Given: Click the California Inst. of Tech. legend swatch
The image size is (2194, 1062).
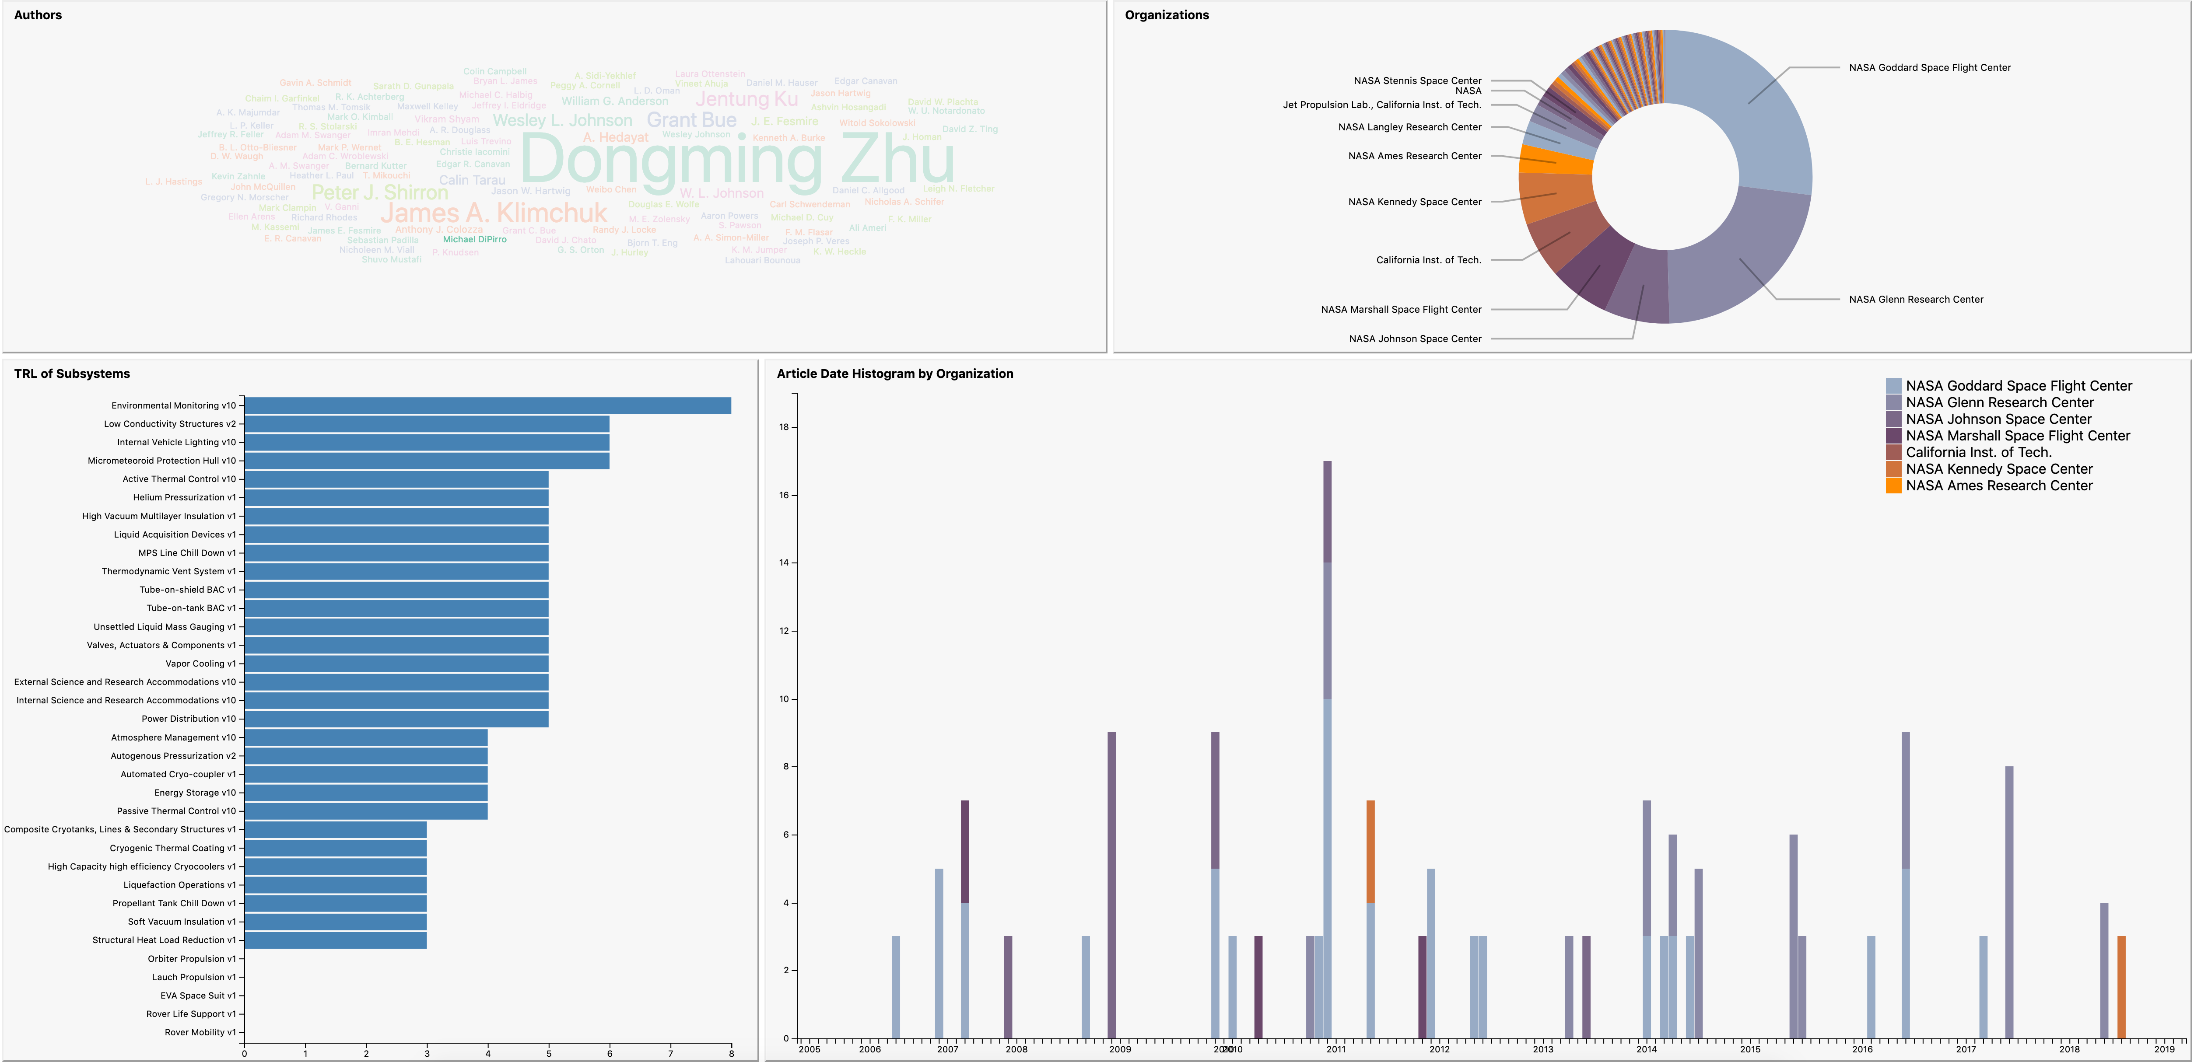Looking at the screenshot, I should click(1893, 452).
